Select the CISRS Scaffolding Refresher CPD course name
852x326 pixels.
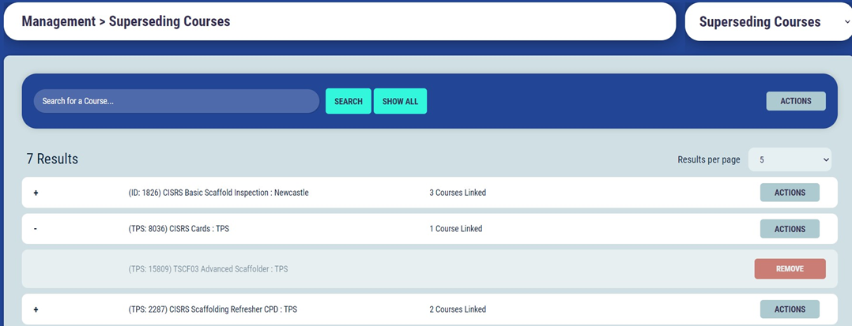213,309
